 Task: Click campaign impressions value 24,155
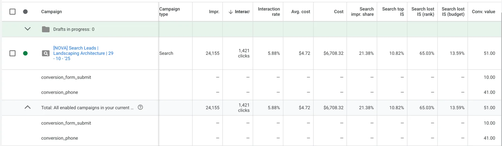213,53
